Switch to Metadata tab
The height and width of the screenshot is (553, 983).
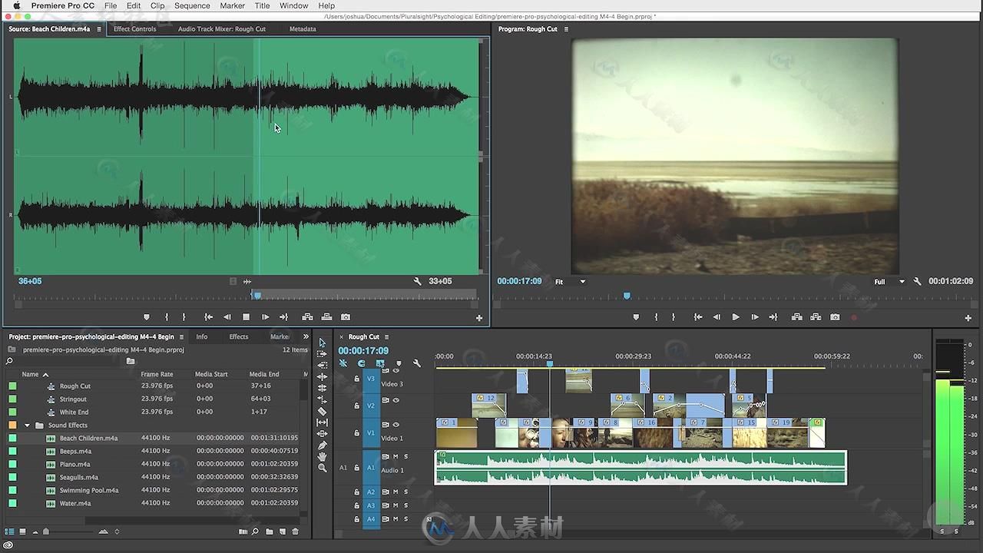point(303,29)
